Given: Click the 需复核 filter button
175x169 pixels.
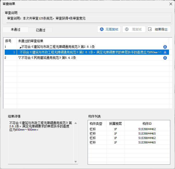Looking at the screenshot, I should pos(134,29).
